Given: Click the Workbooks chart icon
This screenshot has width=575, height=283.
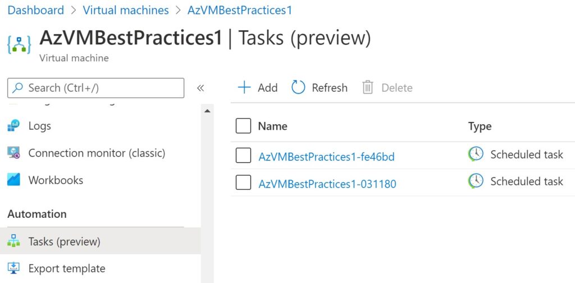Looking at the screenshot, I should pyautogui.click(x=13, y=180).
